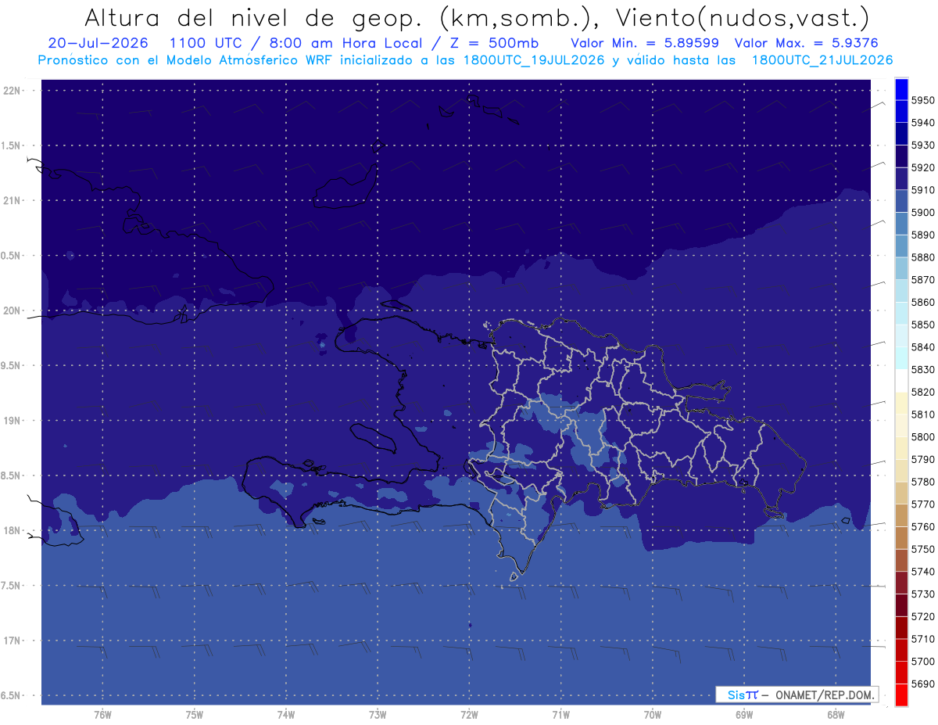Click the 5700 colorbar label
Image resolution: width=938 pixels, height=725 pixels.
pyautogui.click(x=923, y=661)
